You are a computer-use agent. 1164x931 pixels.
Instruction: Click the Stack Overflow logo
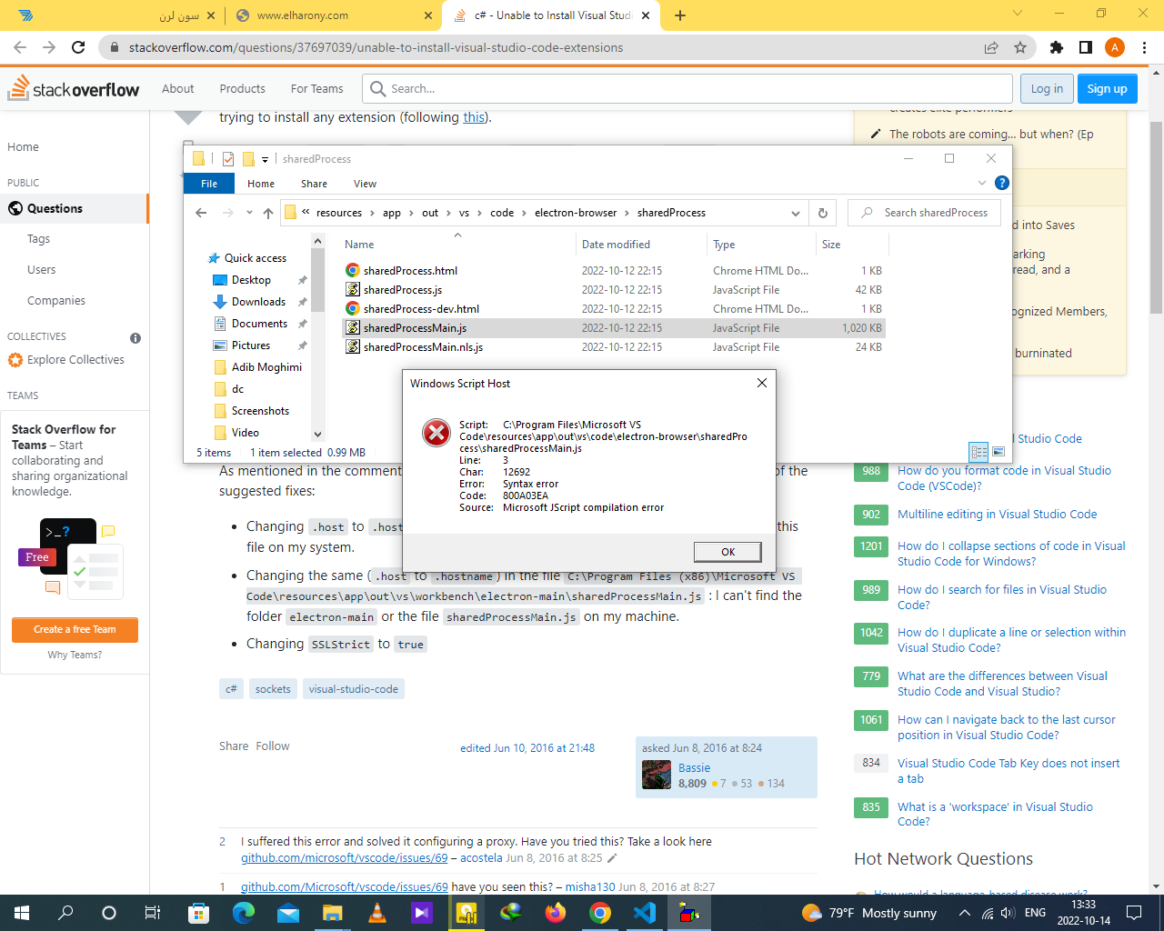coord(74,88)
